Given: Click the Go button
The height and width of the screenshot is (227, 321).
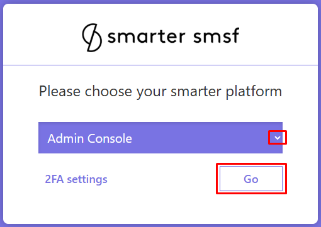Looking at the screenshot, I should pyautogui.click(x=251, y=179).
